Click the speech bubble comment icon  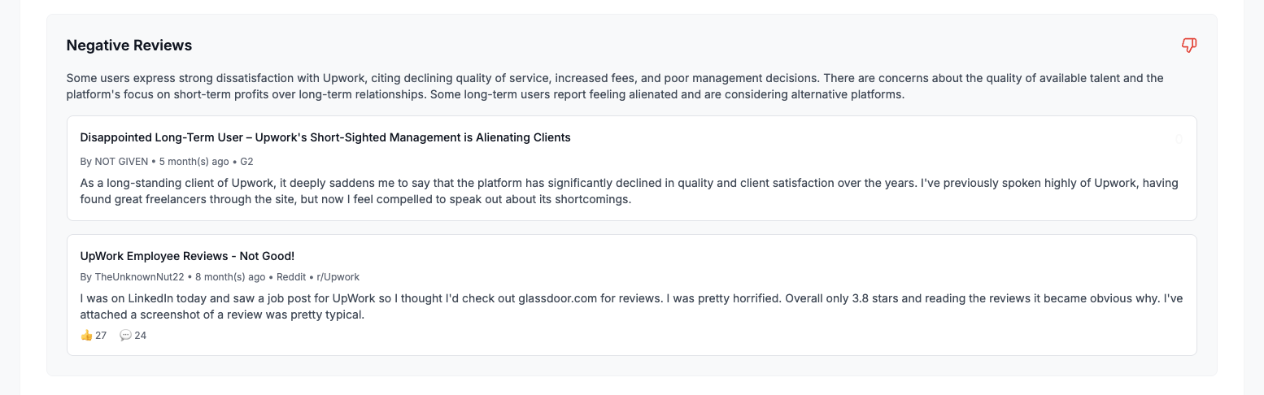[x=125, y=335]
